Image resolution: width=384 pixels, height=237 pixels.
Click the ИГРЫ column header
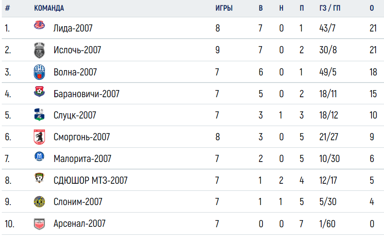click(x=224, y=8)
